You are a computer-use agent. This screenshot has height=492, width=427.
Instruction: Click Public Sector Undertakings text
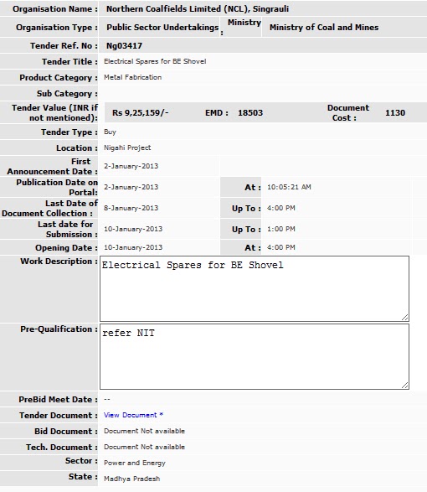[162, 28]
